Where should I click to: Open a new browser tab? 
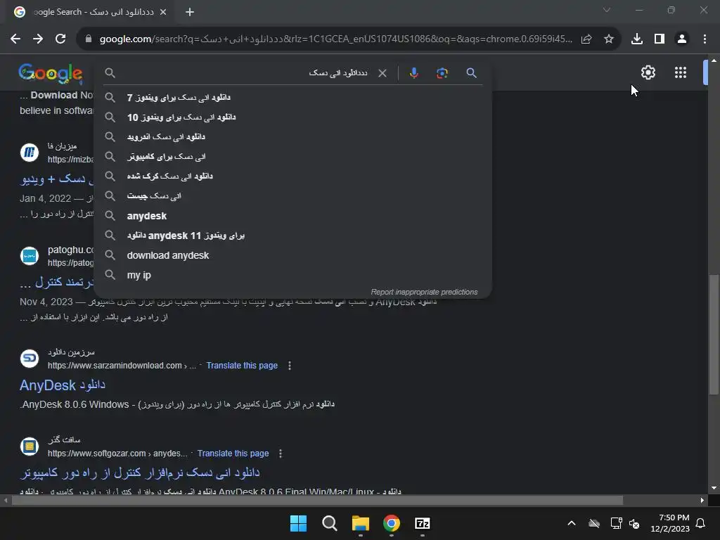(190, 12)
